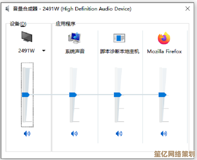Viewport: 197px width, 160px height.
Task: Click the Mozilla Firefox volume slider handle
Action: 163,95
